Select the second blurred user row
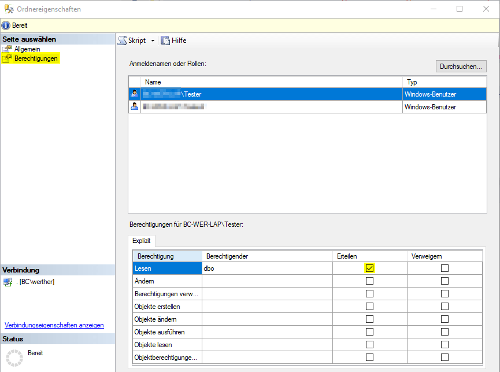This screenshot has height=372, width=500. [308, 107]
